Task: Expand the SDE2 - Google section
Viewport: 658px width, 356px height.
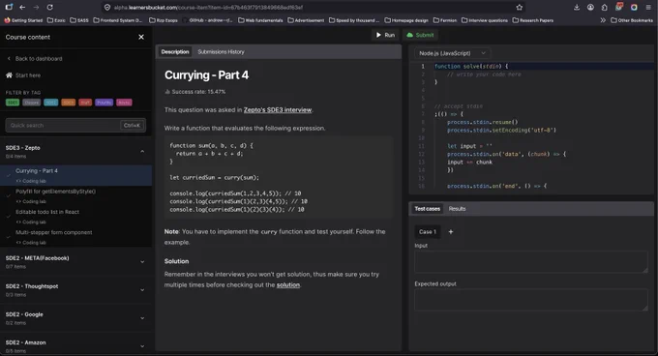Action: tap(142, 318)
